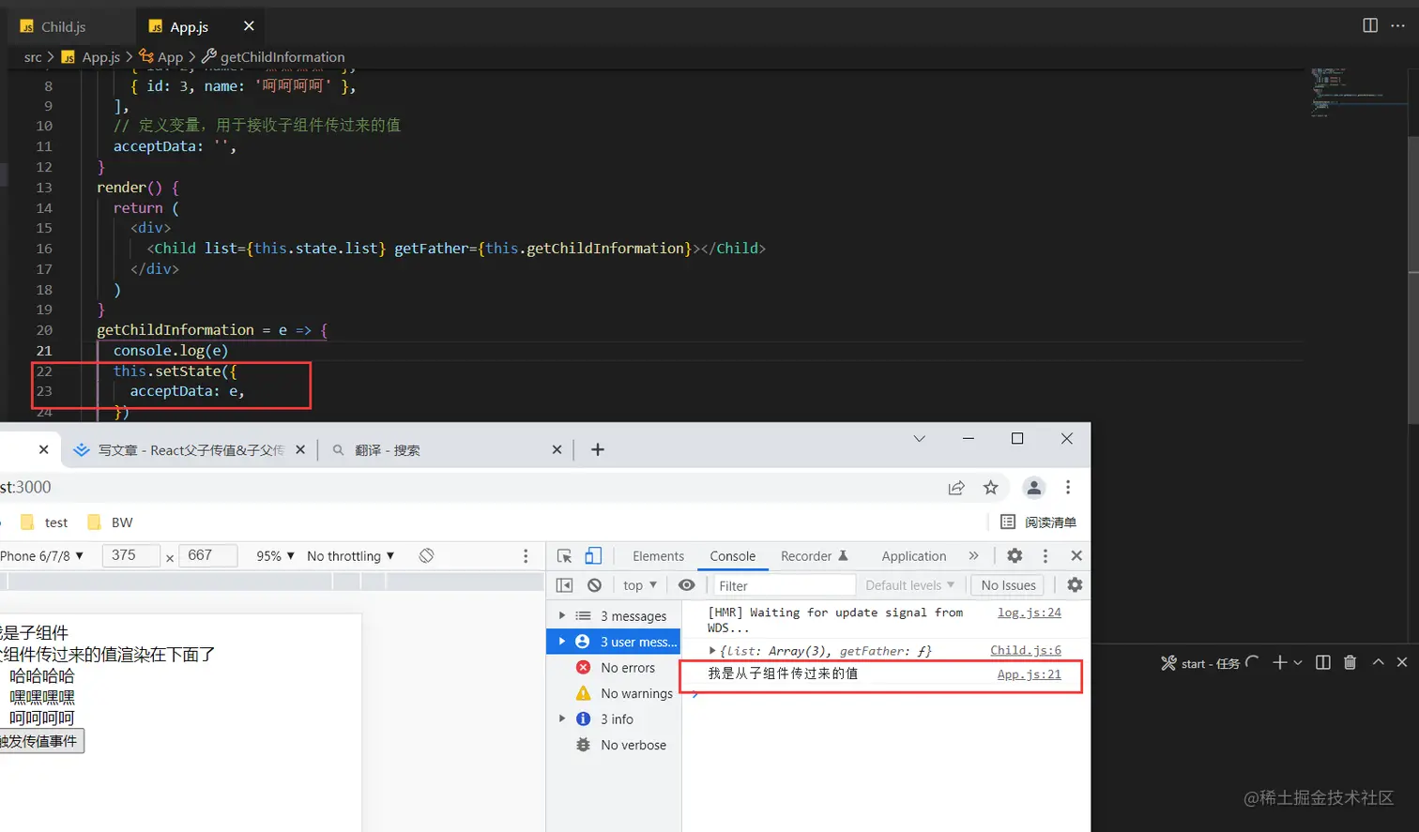Open the BW bookmarks folder
Image resolution: width=1419 pixels, height=832 pixels.
(110, 522)
